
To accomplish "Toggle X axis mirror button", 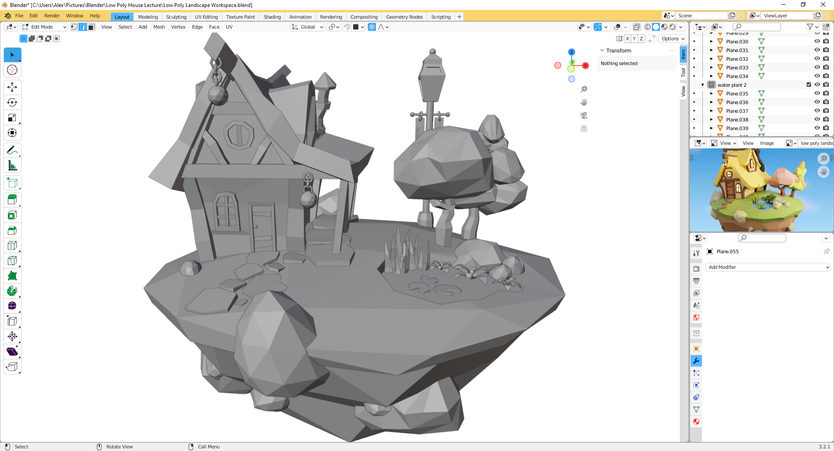I will pos(627,39).
